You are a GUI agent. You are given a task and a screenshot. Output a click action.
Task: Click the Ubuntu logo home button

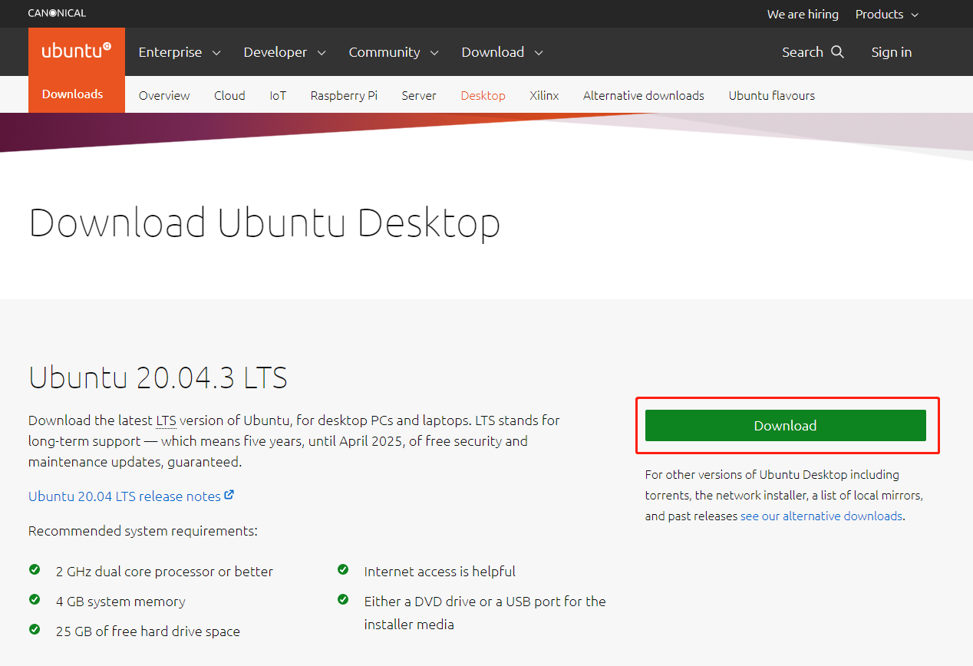(x=76, y=51)
